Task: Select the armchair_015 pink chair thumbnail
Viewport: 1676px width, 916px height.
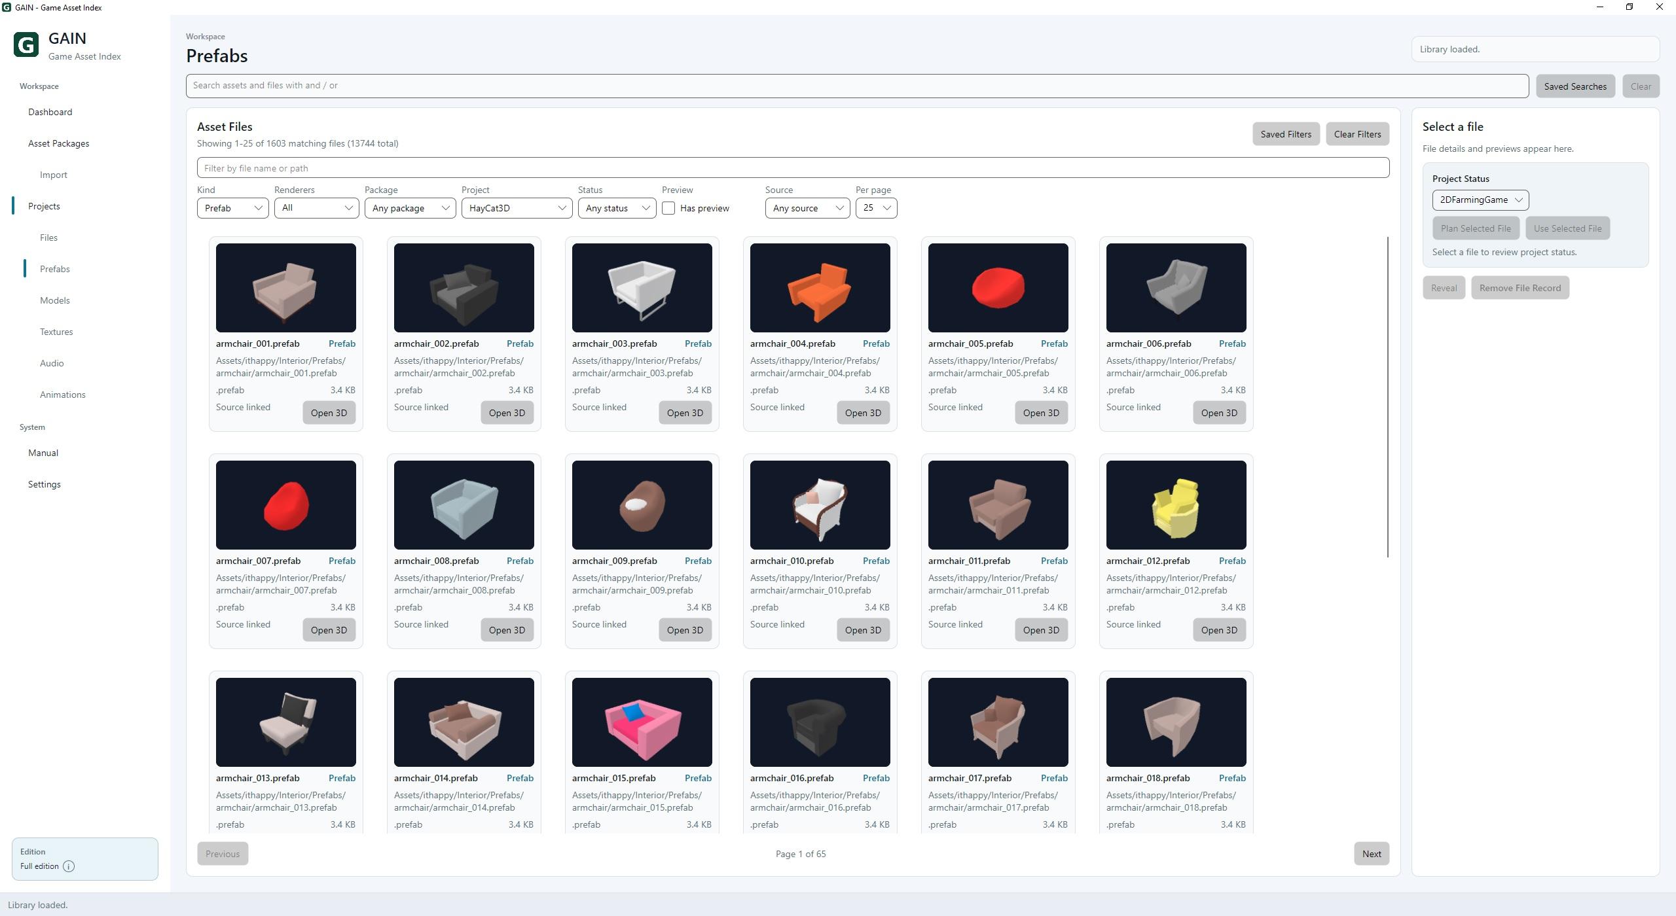Action: pos(642,722)
